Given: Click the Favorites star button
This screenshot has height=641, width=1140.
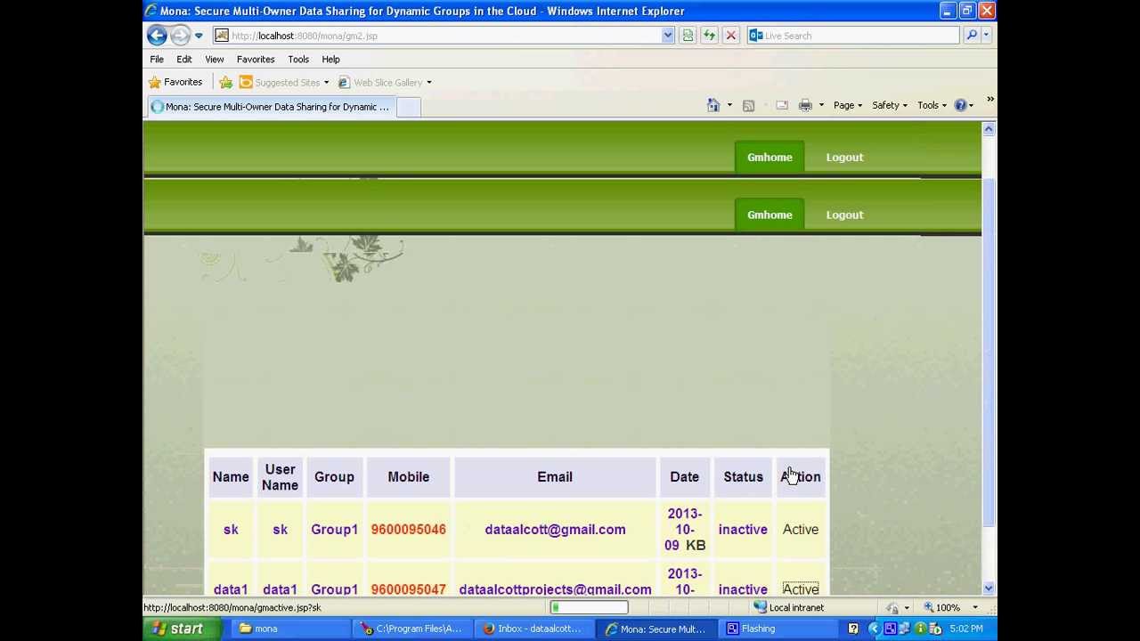Looking at the screenshot, I should 175,82.
